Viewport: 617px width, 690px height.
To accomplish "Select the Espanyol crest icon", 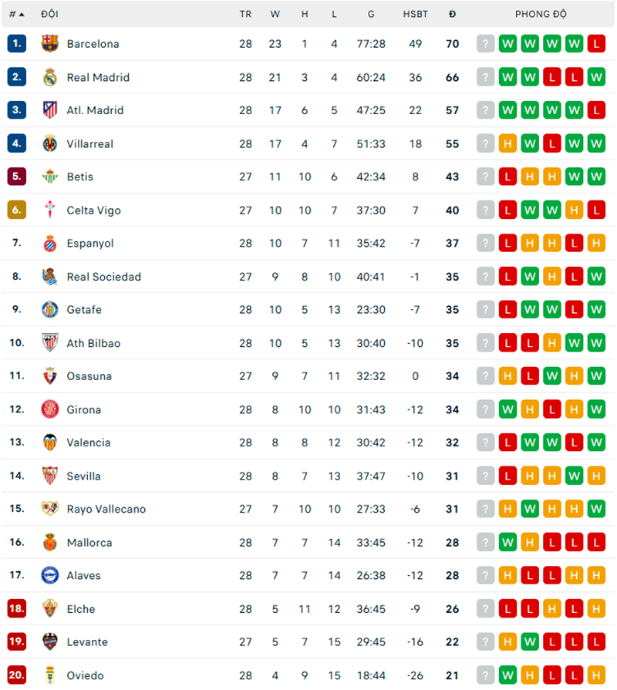I will click(50, 244).
